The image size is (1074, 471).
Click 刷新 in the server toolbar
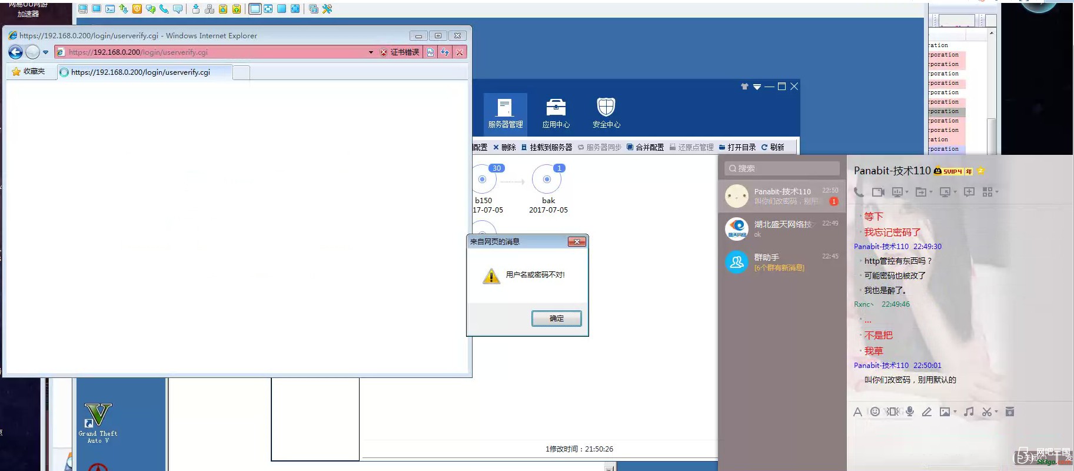pyautogui.click(x=773, y=147)
